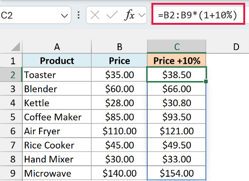The height and width of the screenshot is (181, 249).
Task: Click the $30.00 price cell
Action: point(120,159)
